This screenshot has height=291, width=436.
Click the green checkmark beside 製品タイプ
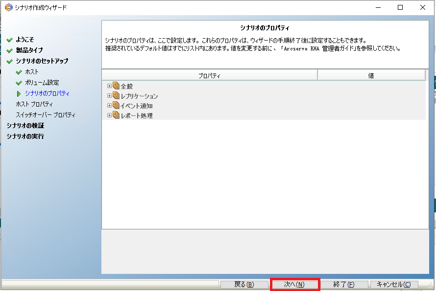click(x=10, y=50)
